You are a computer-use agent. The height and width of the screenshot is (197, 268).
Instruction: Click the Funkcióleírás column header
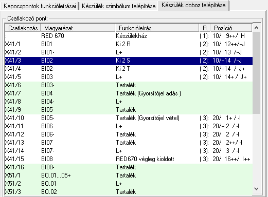click(157, 28)
